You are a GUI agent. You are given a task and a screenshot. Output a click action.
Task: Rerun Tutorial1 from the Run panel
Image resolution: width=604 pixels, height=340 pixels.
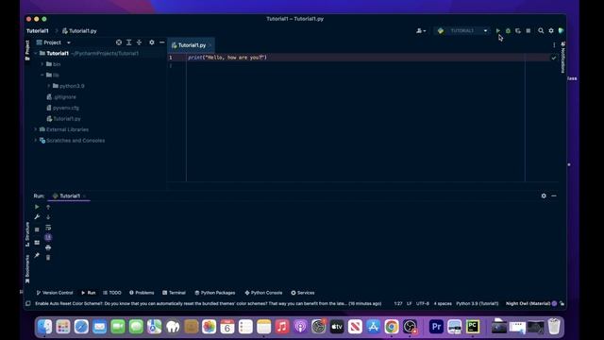(37, 207)
